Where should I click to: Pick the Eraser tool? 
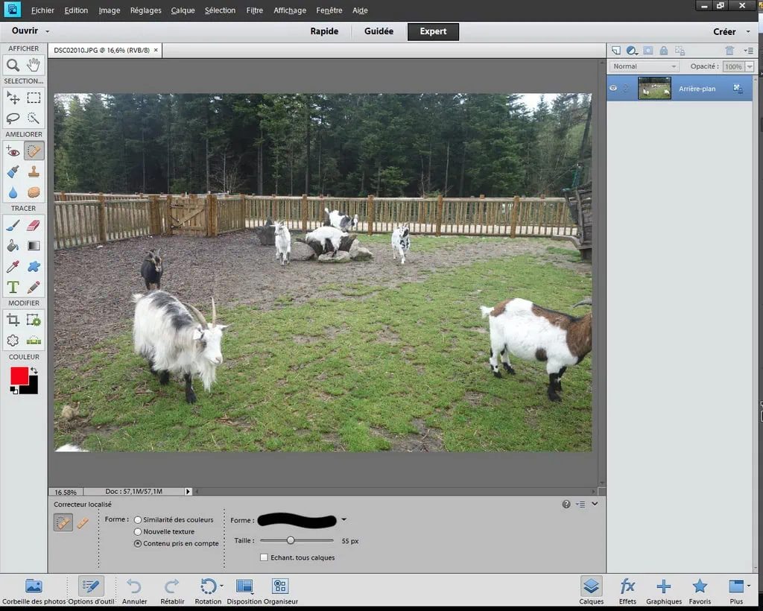pyautogui.click(x=34, y=225)
